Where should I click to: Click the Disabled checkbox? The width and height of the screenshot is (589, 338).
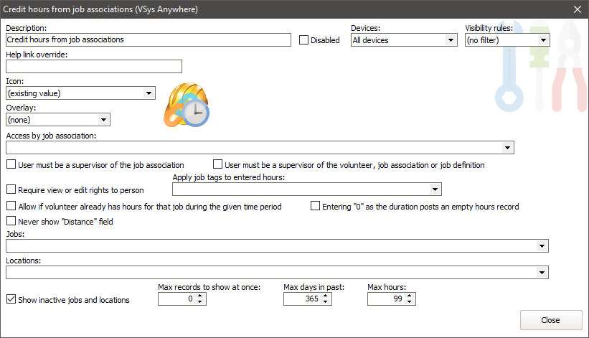coord(304,40)
